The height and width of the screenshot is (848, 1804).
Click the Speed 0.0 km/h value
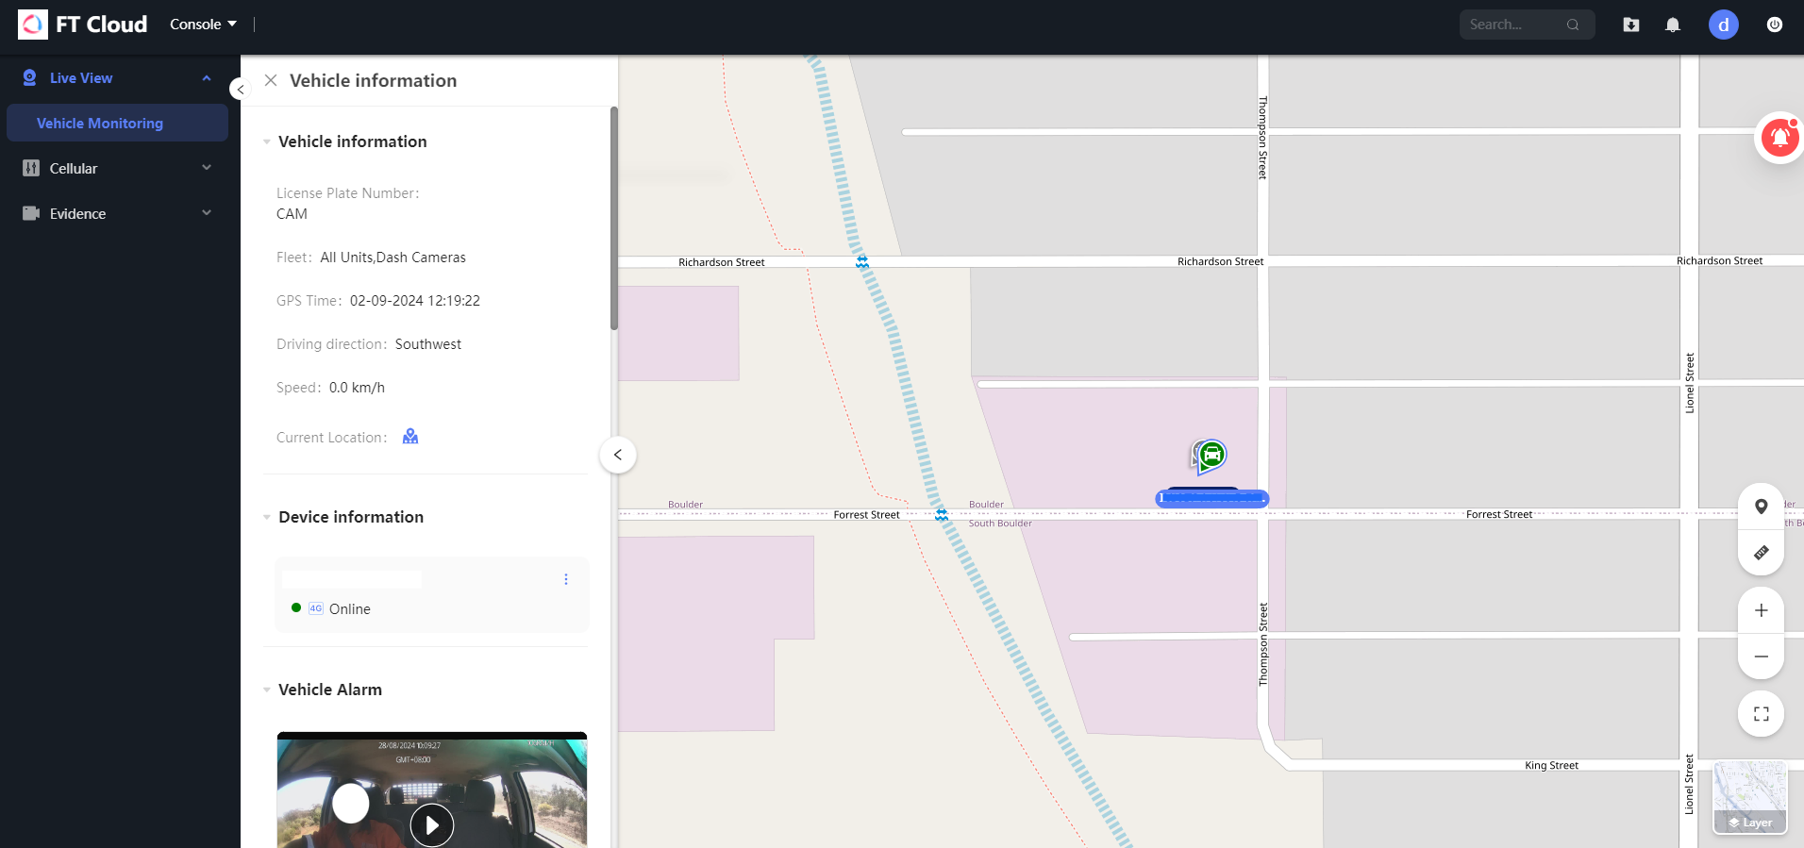(357, 388)
